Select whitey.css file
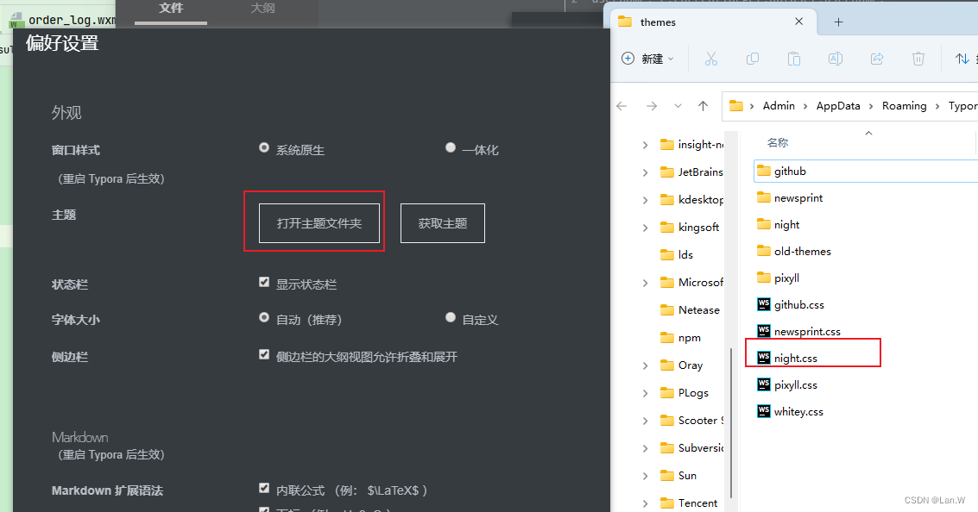Viewport: 978px width, 512px height. [x=791, y=412]
